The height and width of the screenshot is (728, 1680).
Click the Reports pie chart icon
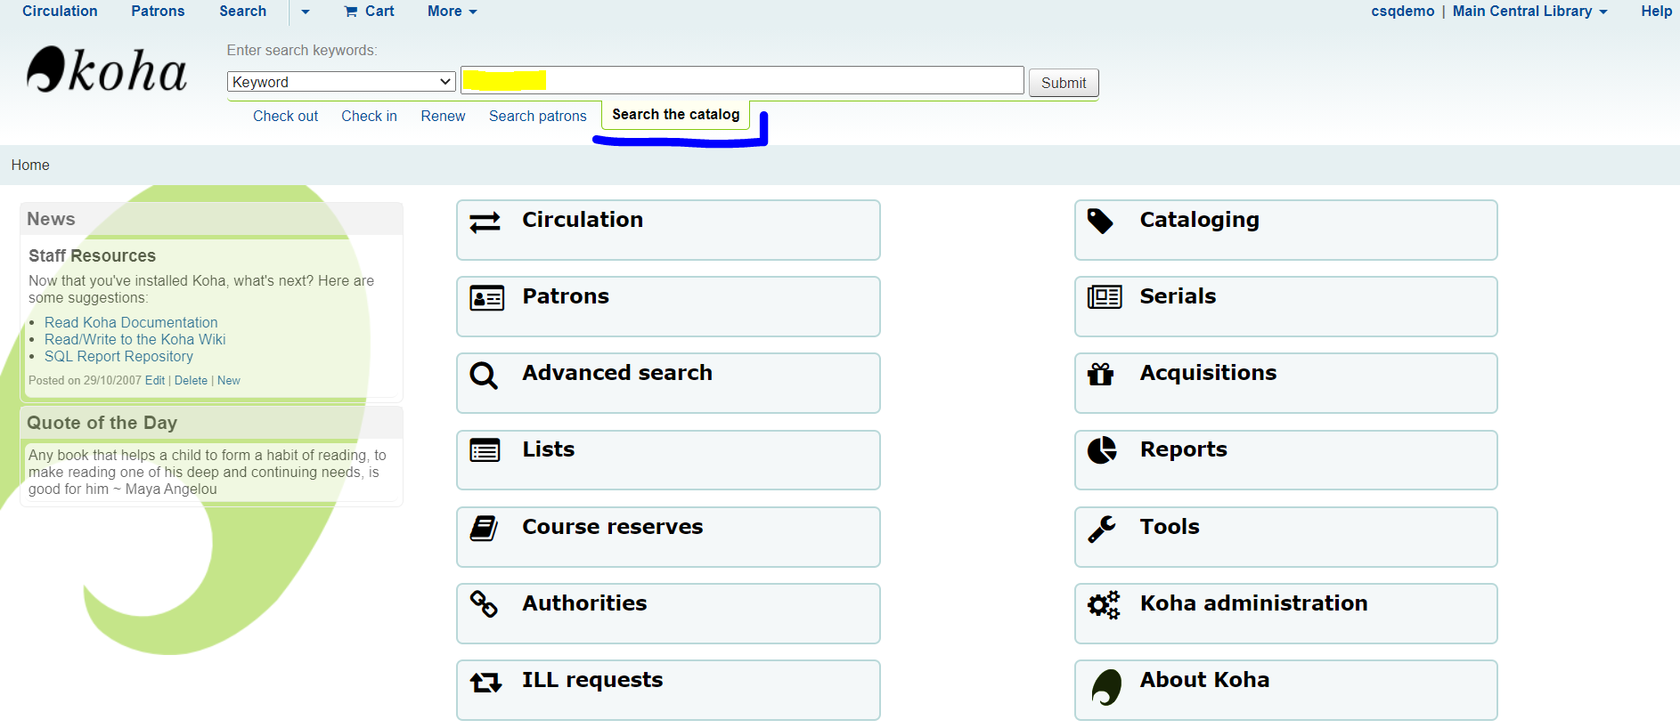point(1102,450)
